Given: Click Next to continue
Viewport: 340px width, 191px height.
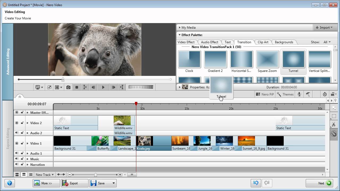Looking at the screenshot, I should (320, 183).
